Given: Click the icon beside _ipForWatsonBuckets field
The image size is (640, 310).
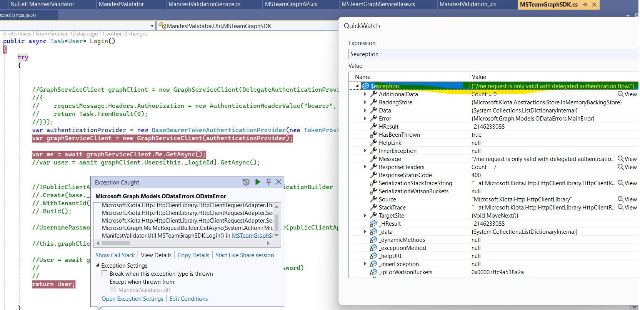Looking at the screenshot, I should pos(373,272).
